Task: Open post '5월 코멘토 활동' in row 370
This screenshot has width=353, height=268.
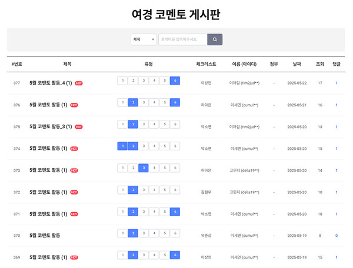Action: (45, 236)
